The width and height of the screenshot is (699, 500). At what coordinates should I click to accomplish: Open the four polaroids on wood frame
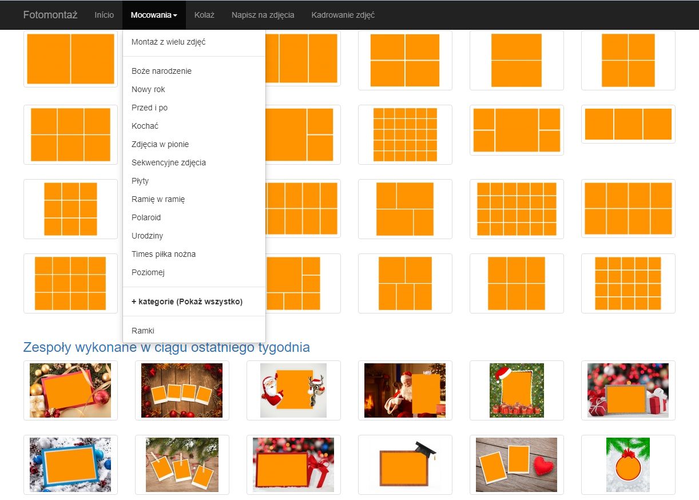pos(182,390)
